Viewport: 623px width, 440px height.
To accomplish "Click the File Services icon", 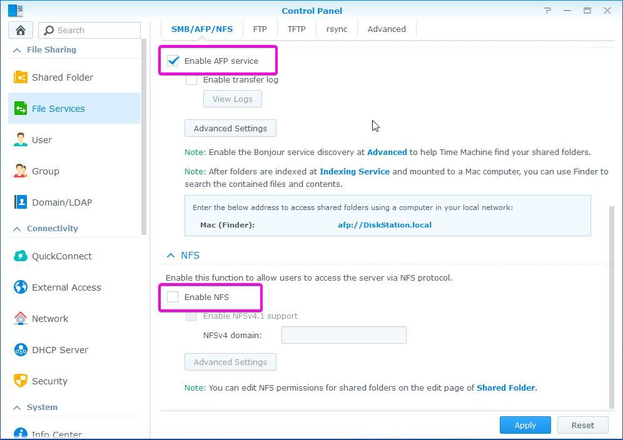I will coord(20,108).
